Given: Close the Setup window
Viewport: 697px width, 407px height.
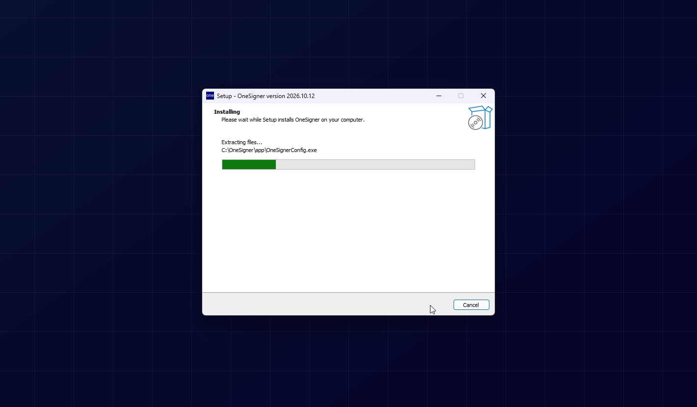Looking at the screenshot, I should [x=483, y=96].
